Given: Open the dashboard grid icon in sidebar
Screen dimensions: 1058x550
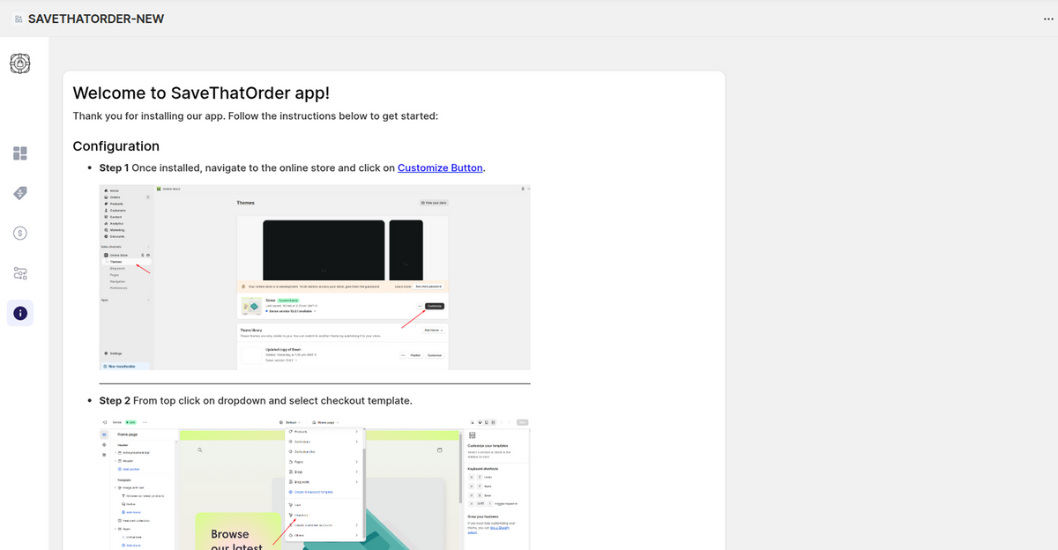Looking at the screenshot, I should (20, 154).
